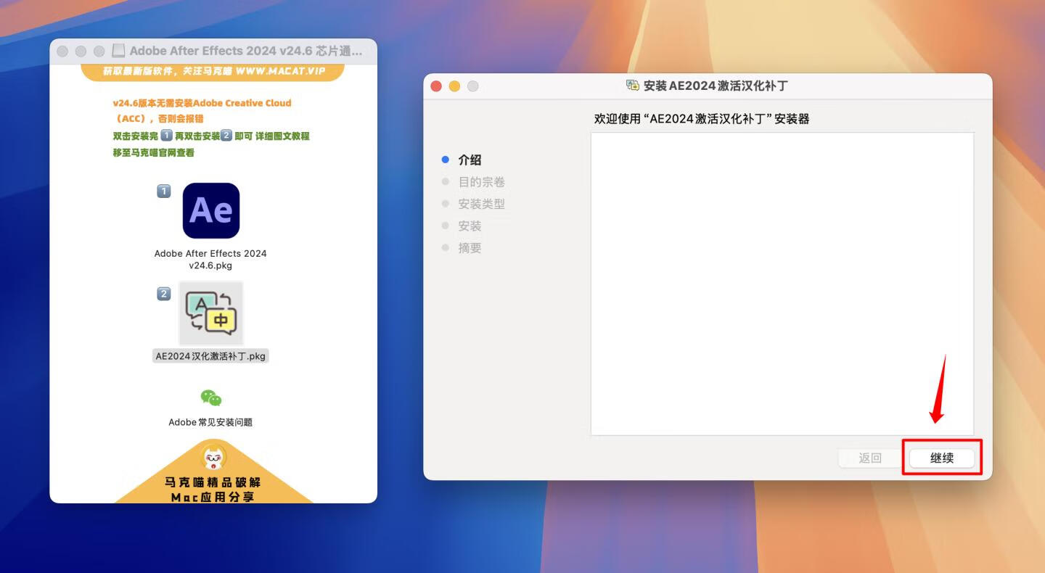1045x573 pixels.
Task: Select the 摘要 step in the installer sidebar
Action: 470,248
